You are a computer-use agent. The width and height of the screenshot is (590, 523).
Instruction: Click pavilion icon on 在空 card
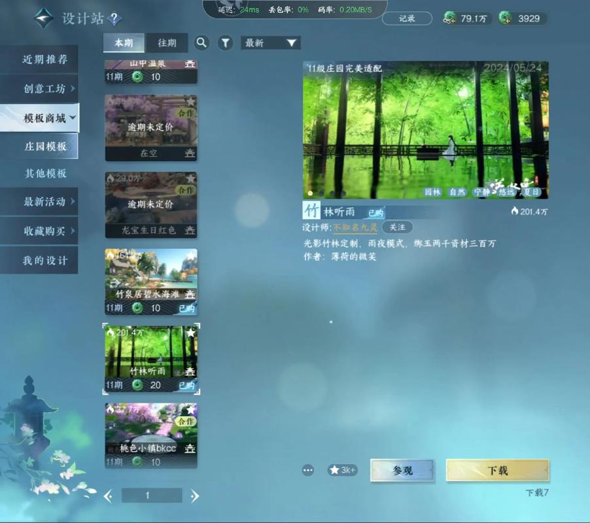pos(190,153)
